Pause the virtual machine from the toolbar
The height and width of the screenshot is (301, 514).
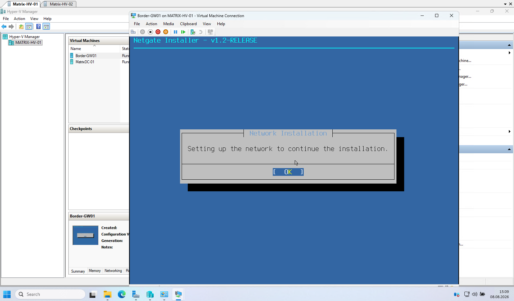pos(176,32)
